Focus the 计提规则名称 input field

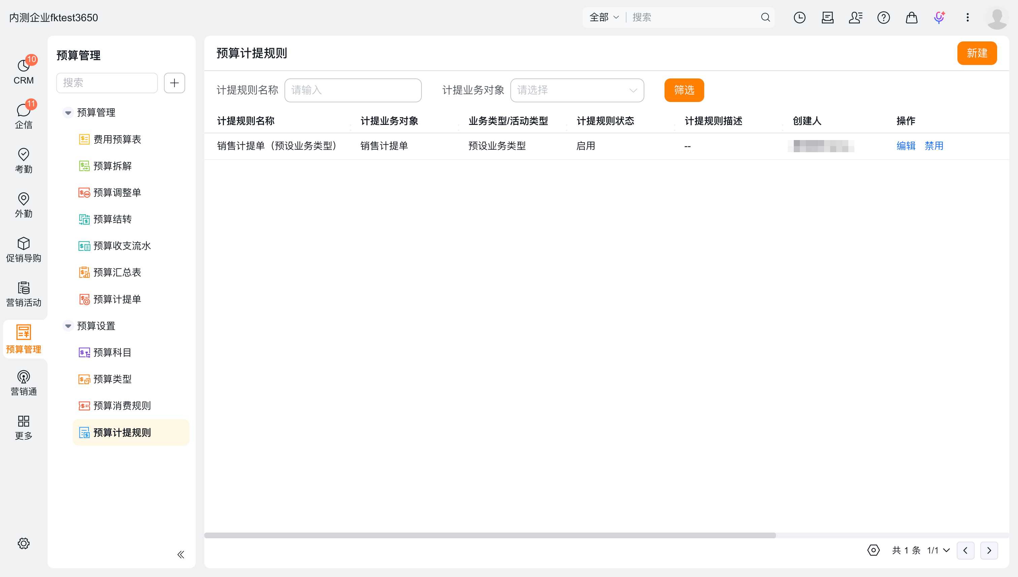(353, 90)
